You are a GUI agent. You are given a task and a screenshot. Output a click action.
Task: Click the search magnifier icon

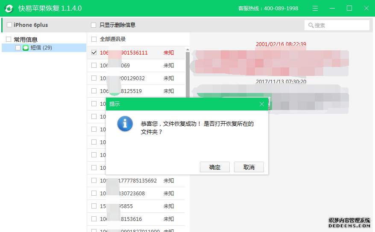tap(311, 25)
